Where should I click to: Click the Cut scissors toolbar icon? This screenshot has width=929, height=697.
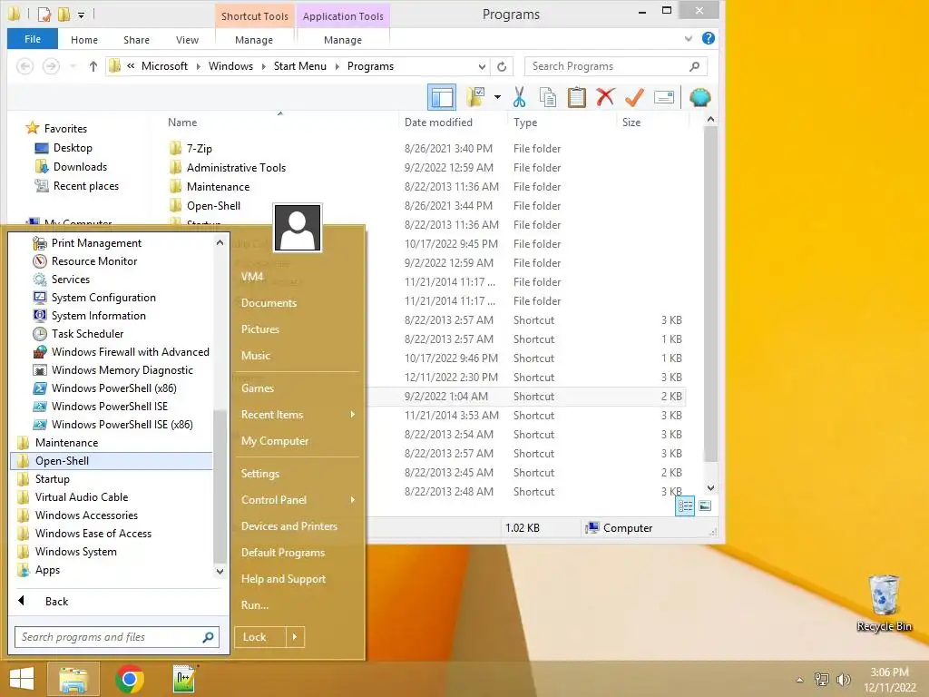[519, 97]
